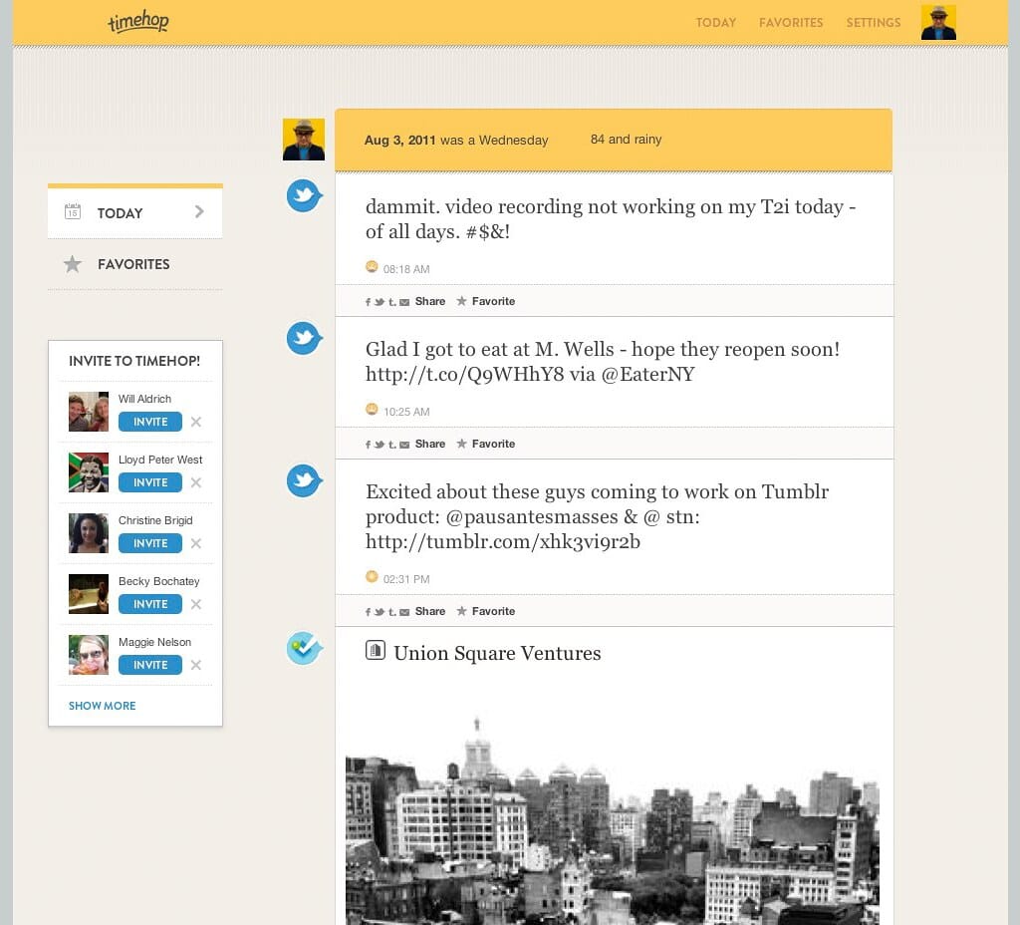The width and height of the screenshot is (1020, 925).
Task: Dismiss the Becky Bochatey suggestion
Action: pyautogui.click(x=196, y=604)
